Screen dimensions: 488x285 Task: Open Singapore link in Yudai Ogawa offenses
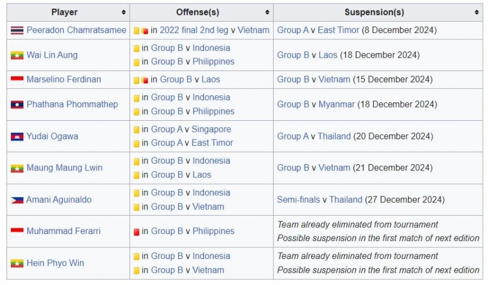(212, 129)
